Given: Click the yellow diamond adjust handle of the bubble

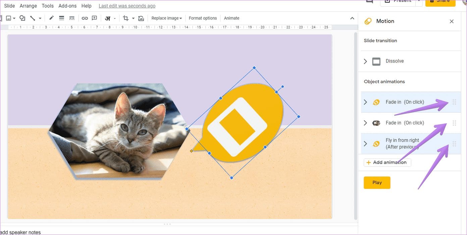Looking at the screenshot, I should click(x=191, y=151).
